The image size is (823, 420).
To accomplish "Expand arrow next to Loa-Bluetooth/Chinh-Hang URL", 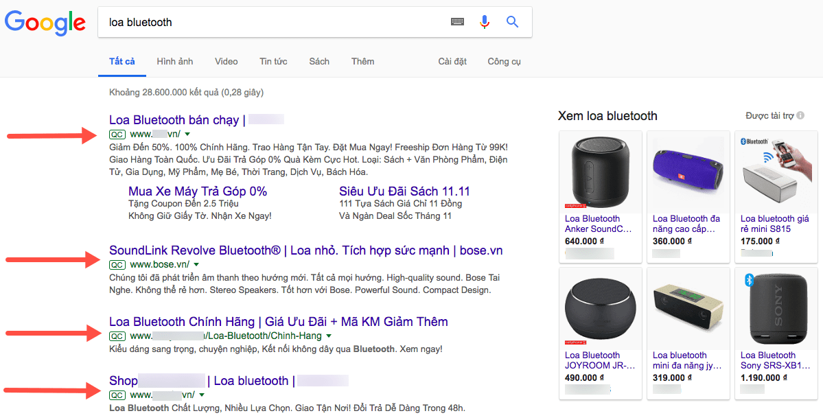I will 329,336.
